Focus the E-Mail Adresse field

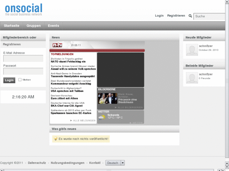pyautogui.click(x=23, y=58)
